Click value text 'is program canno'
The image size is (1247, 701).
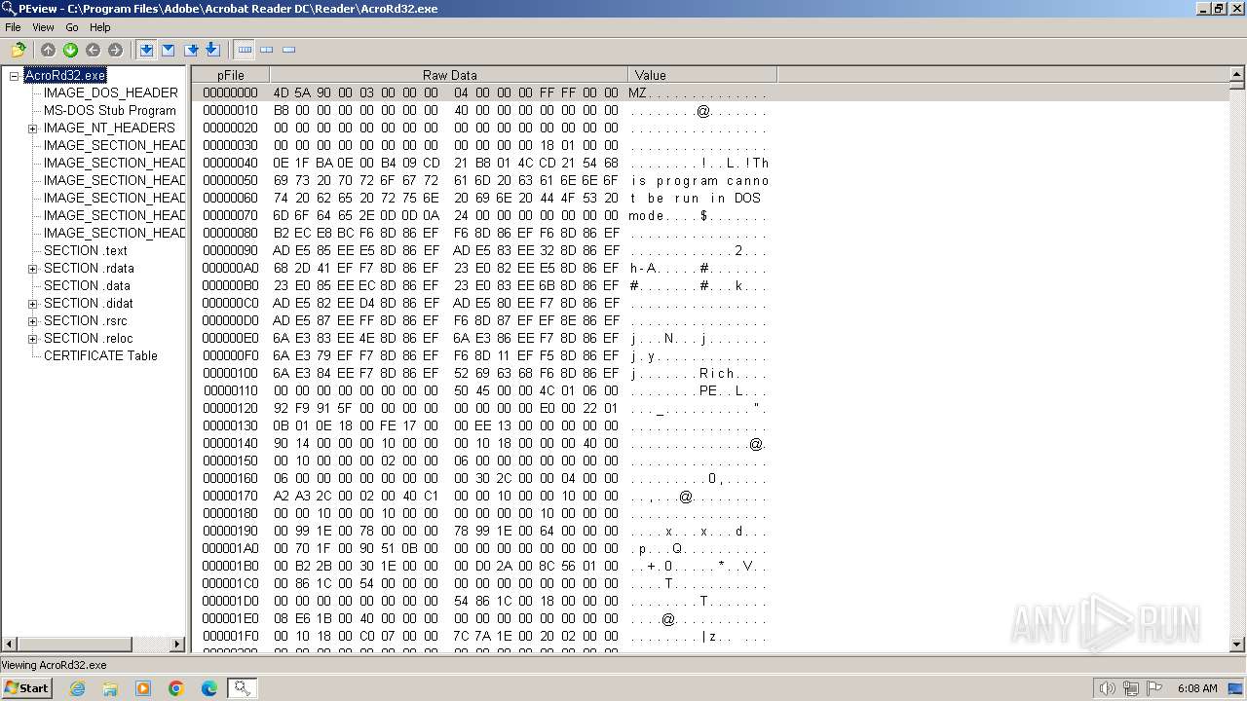(x=699, y=180)
